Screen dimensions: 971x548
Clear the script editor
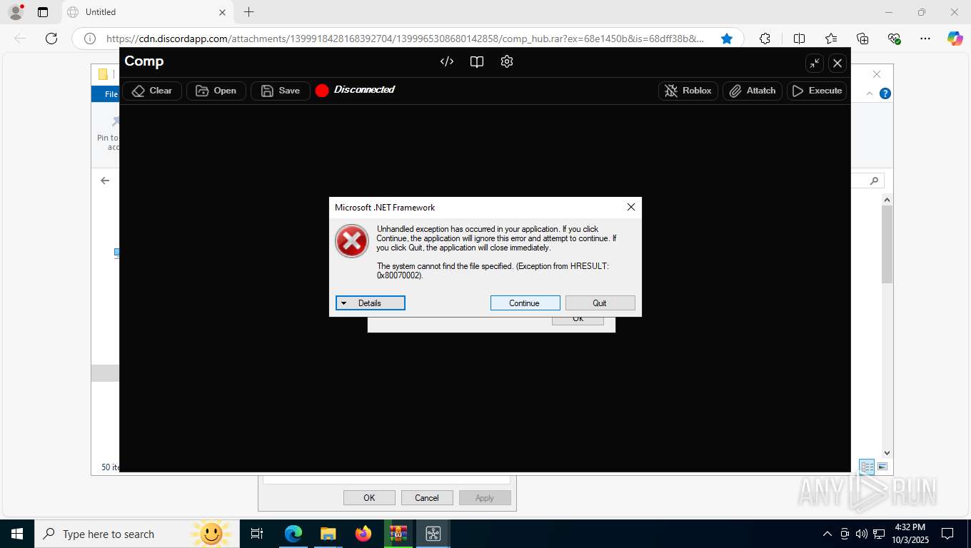[x=152, y=91]
